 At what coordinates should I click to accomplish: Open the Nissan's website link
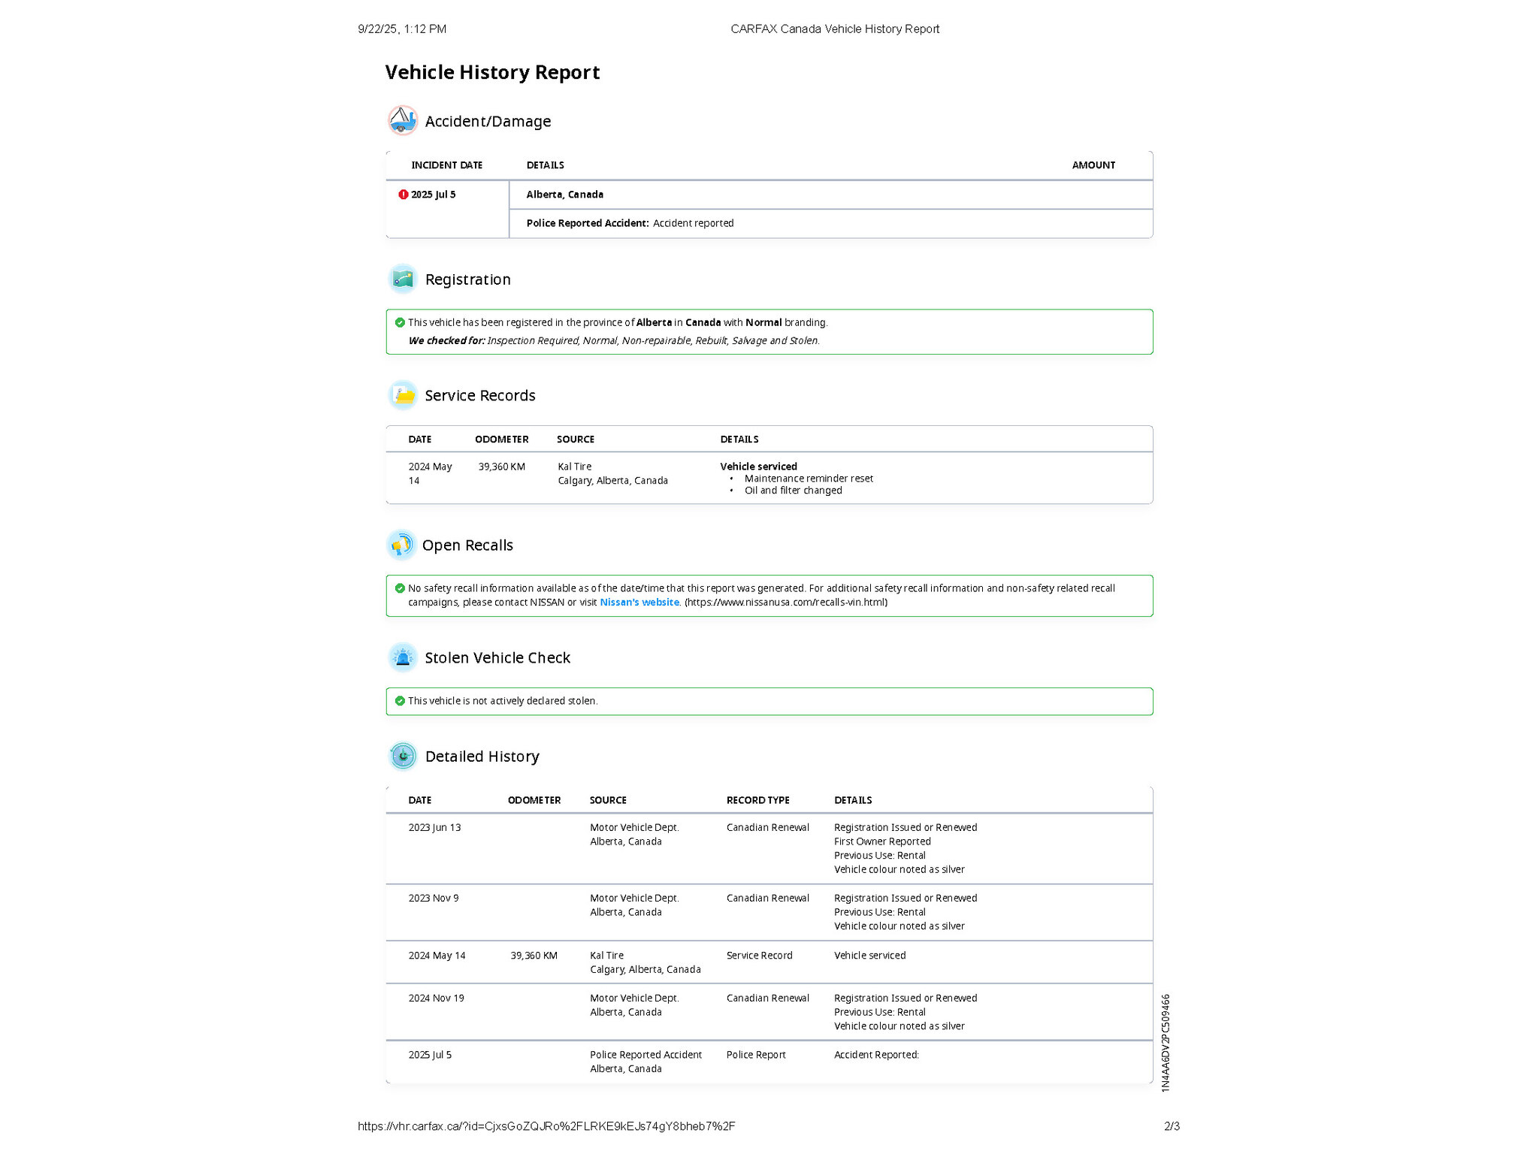(639, 603)
